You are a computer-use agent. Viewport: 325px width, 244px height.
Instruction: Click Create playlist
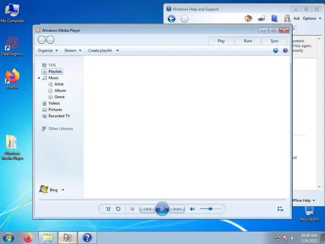tap(100, 51)
